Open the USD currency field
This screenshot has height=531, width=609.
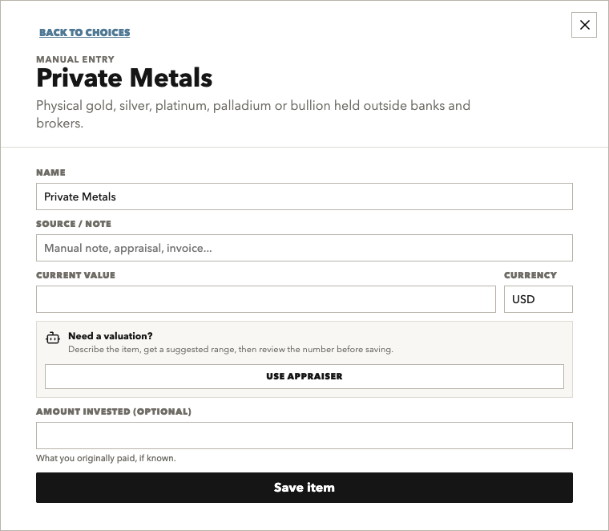538,299
